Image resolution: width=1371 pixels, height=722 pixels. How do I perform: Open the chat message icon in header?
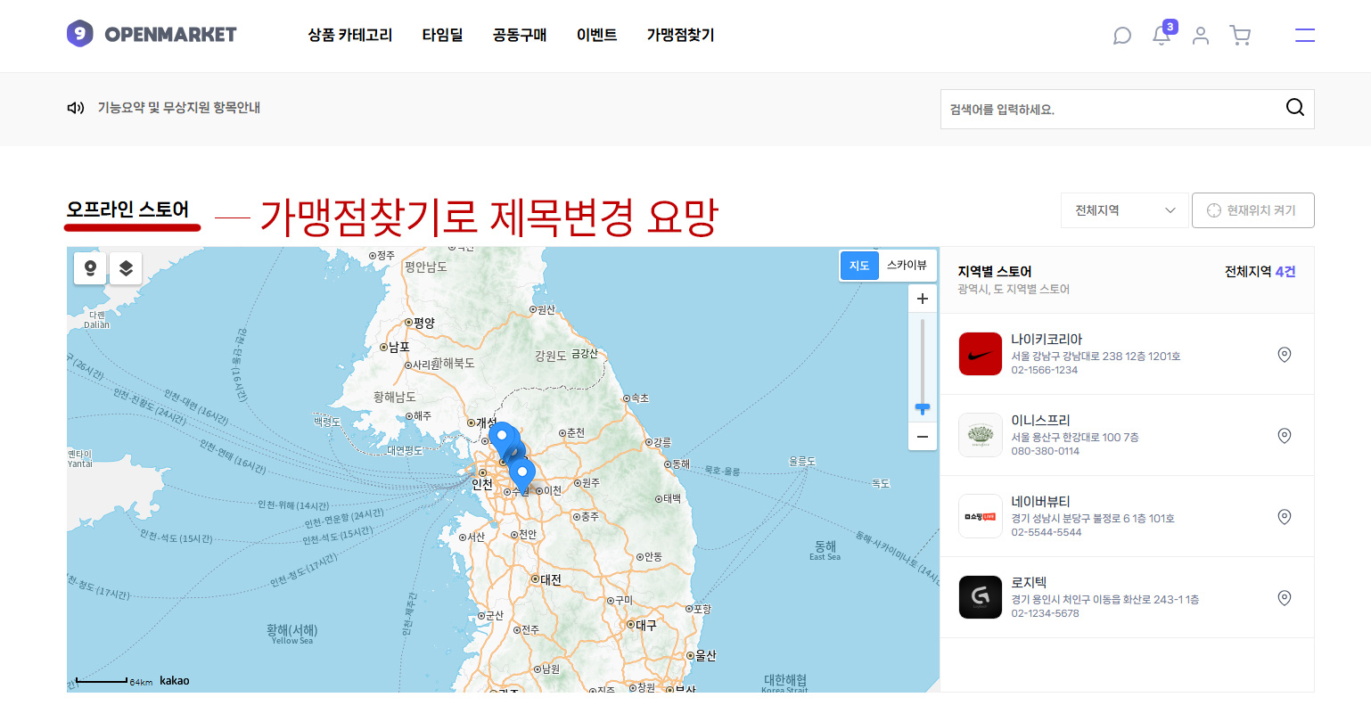(1122, 36)
